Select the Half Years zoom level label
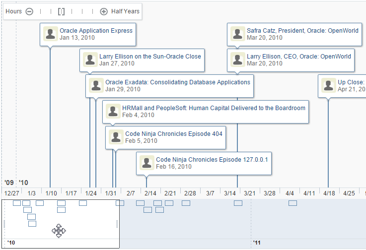 click(125, 11)
